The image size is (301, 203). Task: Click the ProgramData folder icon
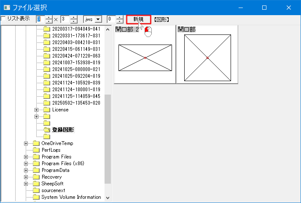36,170
